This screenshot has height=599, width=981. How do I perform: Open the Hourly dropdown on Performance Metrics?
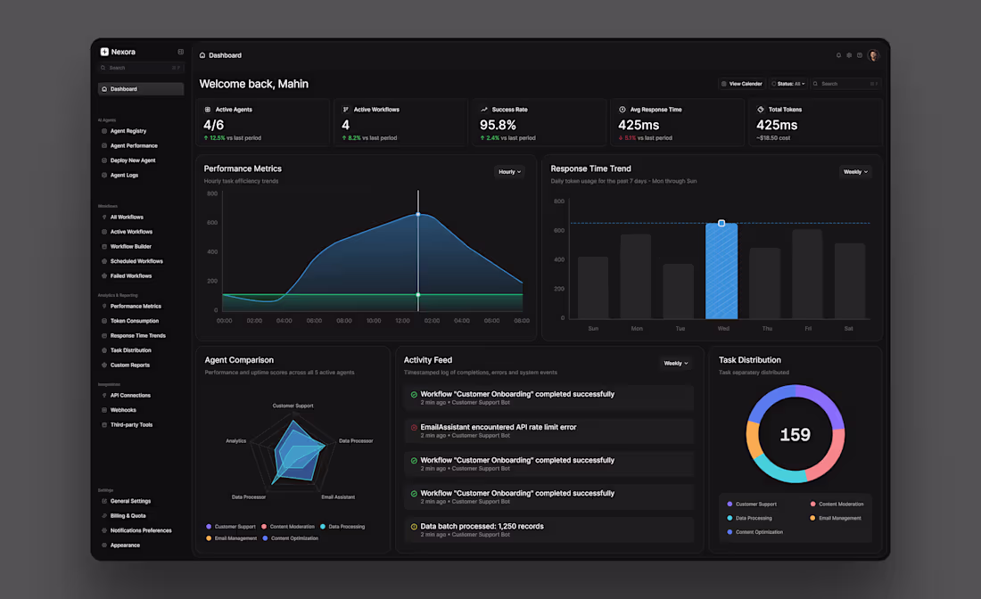509,172
